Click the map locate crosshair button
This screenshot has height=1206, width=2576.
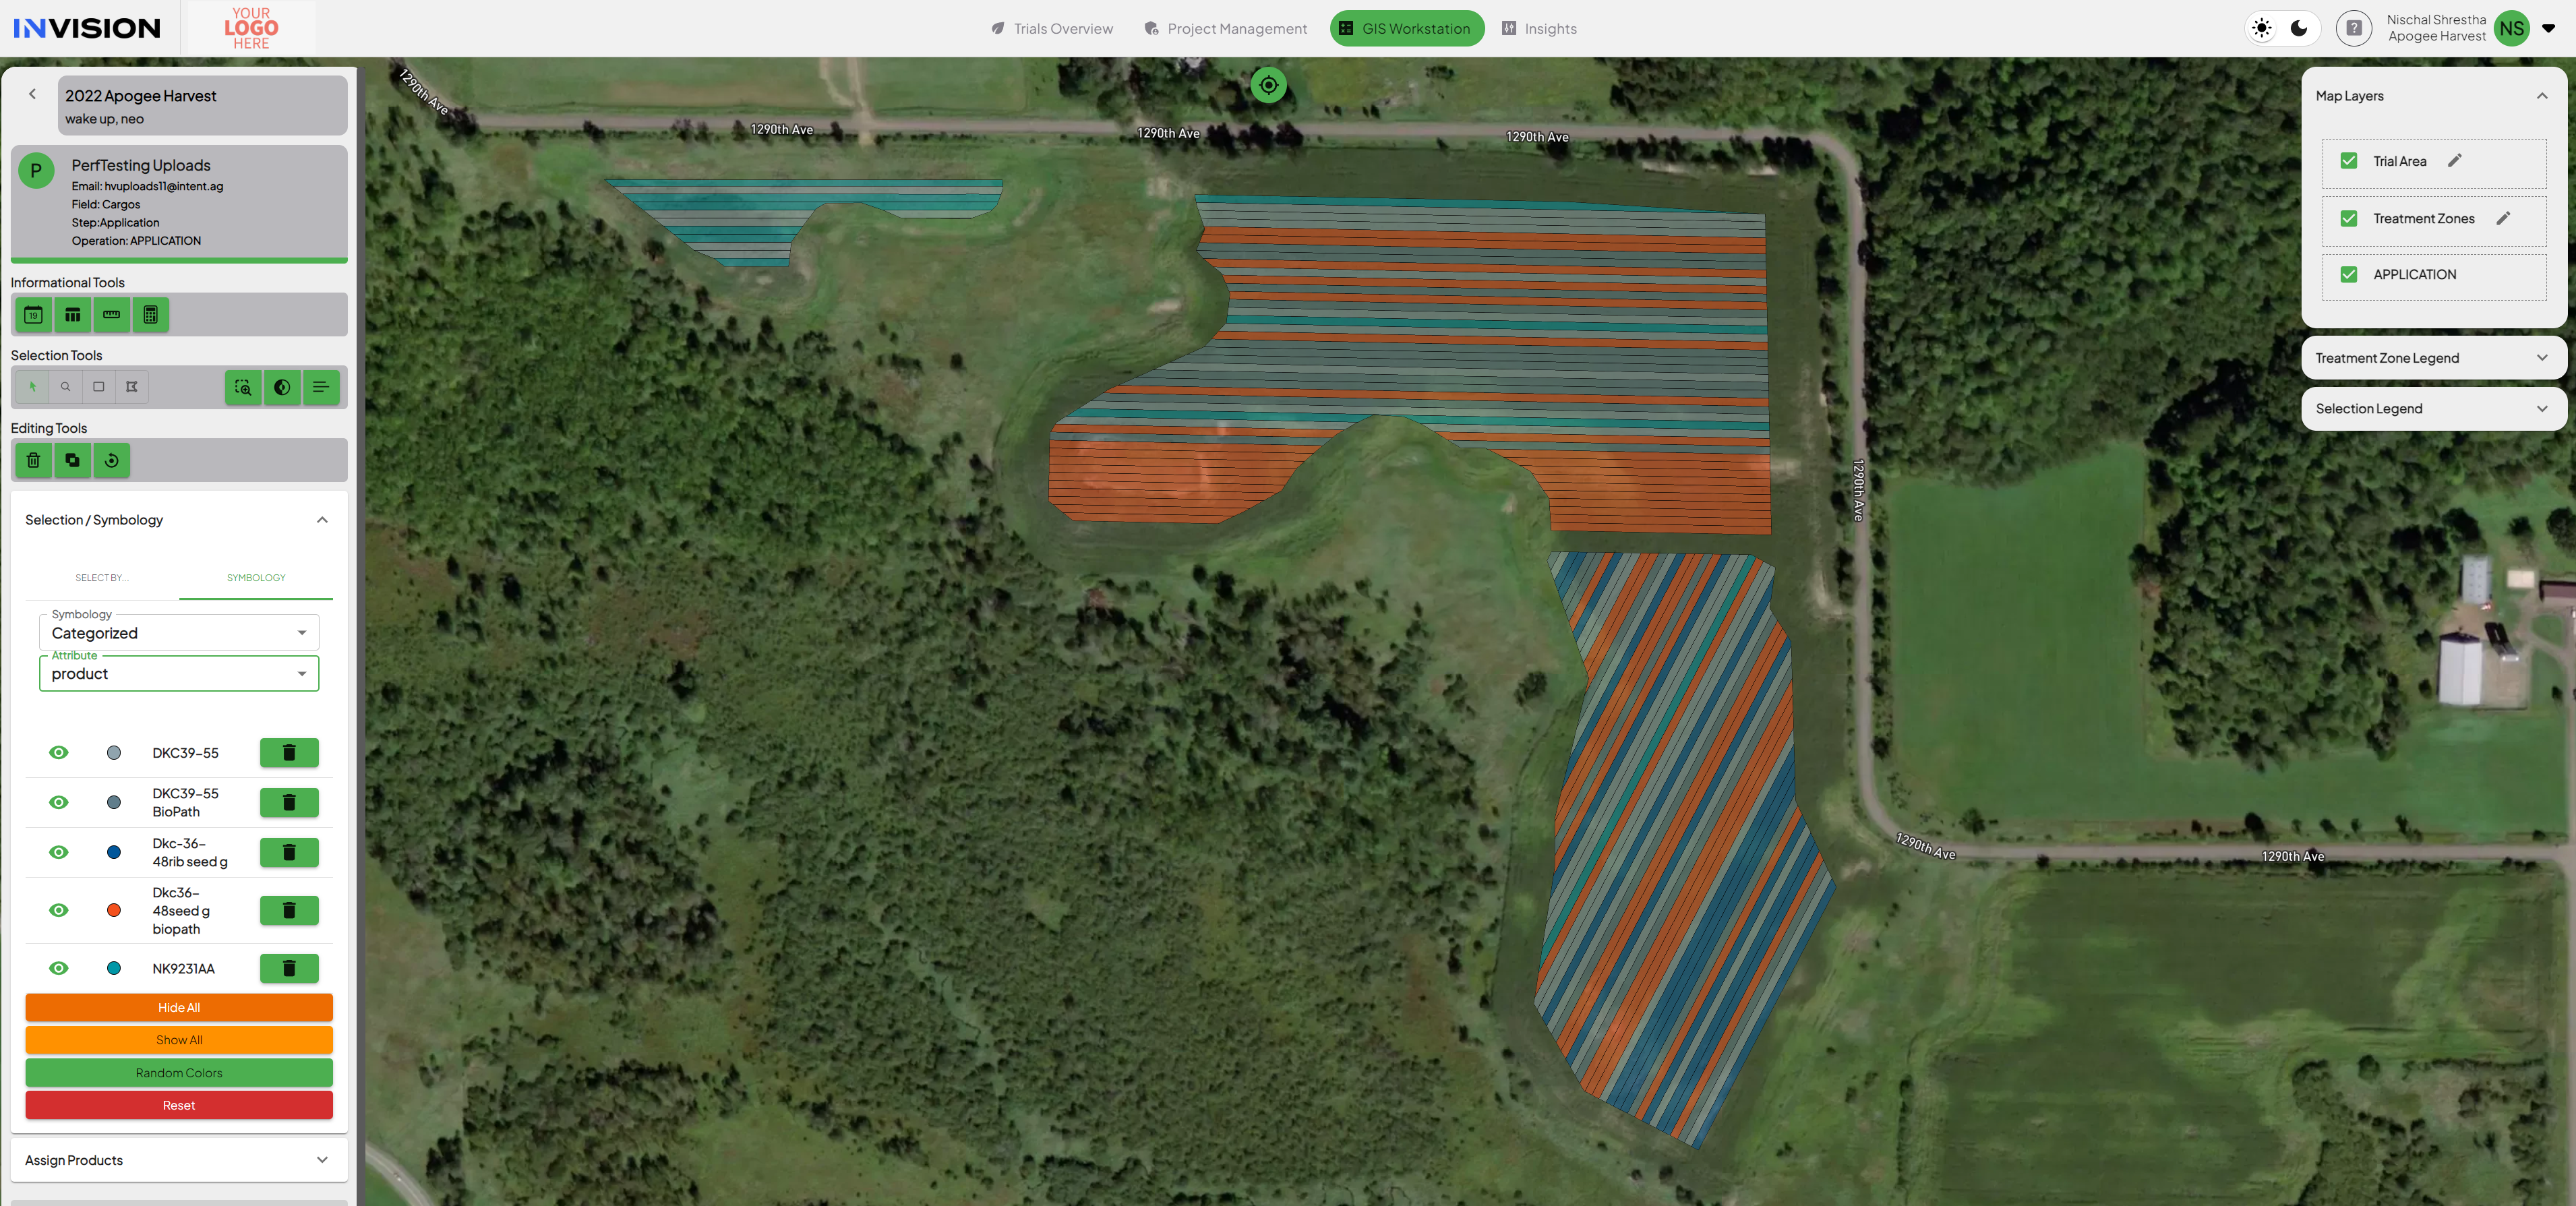pos(1268,85)
